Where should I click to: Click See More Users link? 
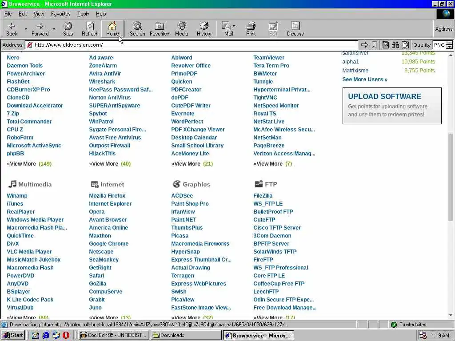[364, 79]
